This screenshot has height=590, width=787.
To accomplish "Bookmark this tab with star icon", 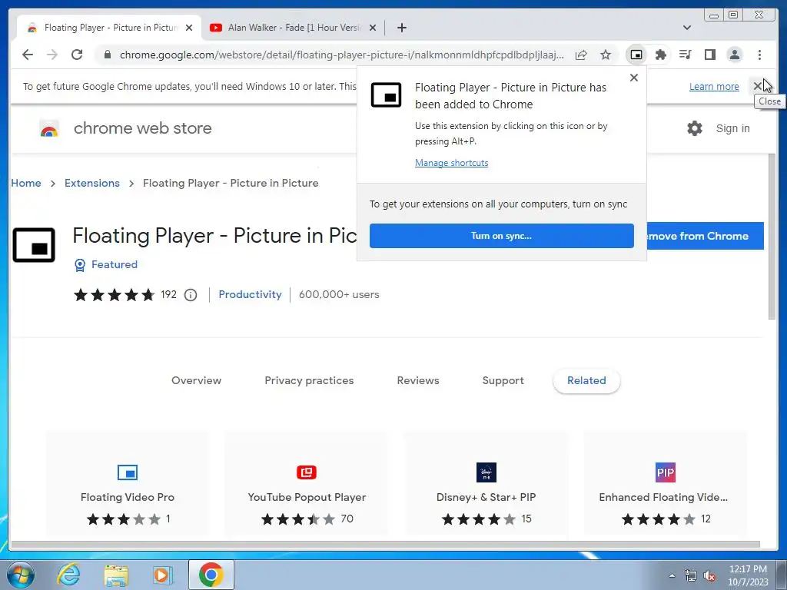I will click(x=606, y=55).
